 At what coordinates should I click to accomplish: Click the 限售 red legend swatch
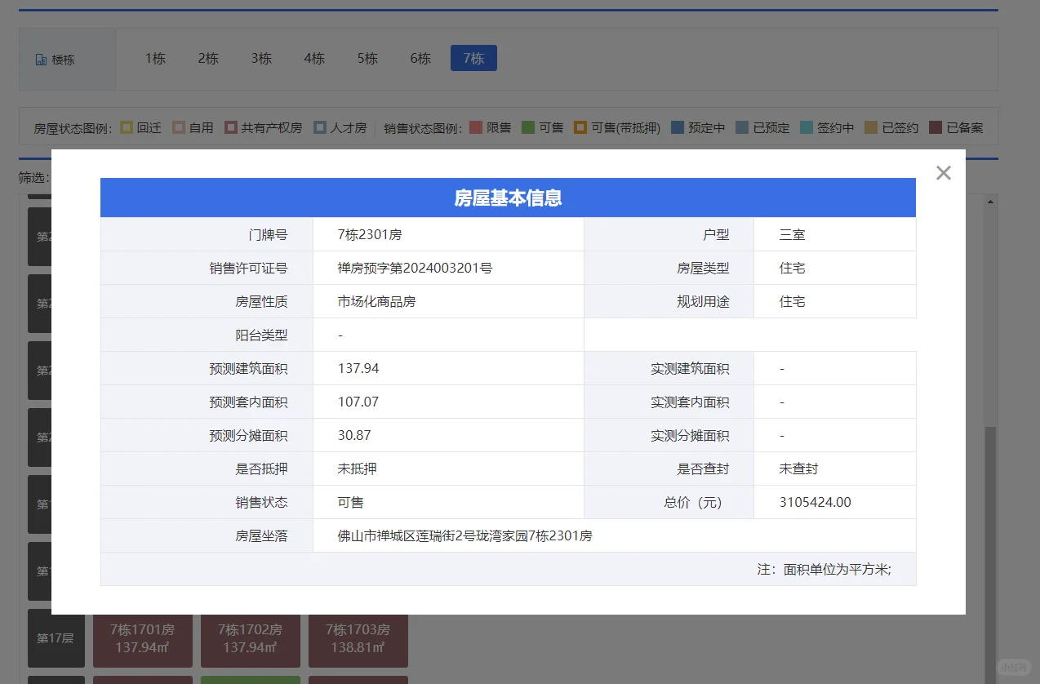click(x=477, y=127)
